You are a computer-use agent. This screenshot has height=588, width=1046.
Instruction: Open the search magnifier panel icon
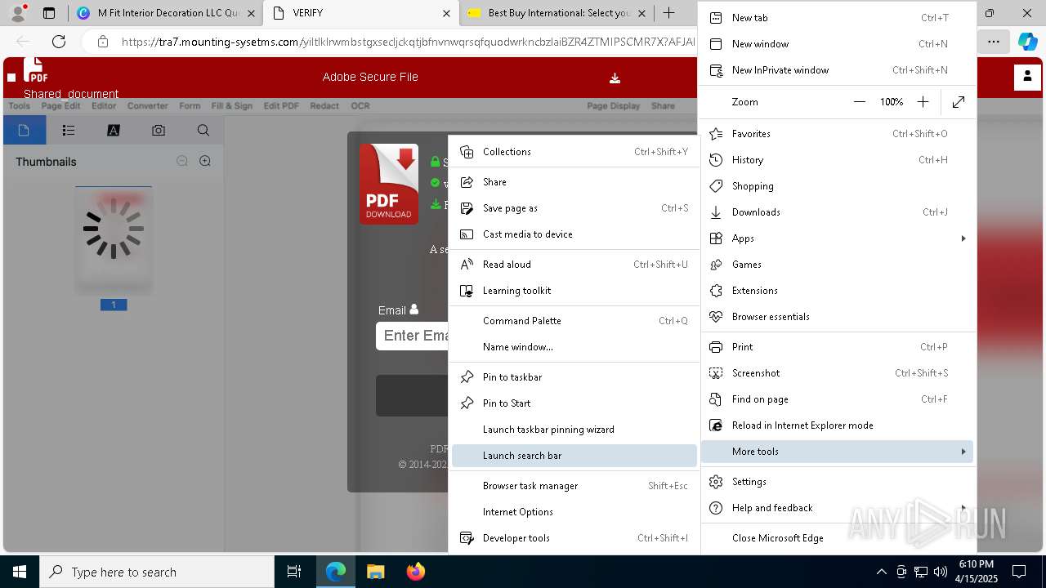click(x=203, y=130)
